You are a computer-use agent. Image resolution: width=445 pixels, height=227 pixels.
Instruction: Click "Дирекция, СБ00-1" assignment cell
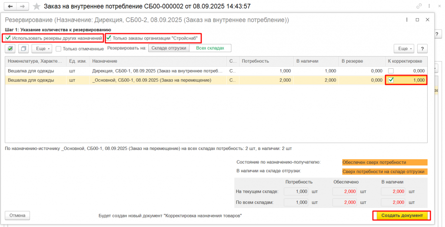click(158, 71)
